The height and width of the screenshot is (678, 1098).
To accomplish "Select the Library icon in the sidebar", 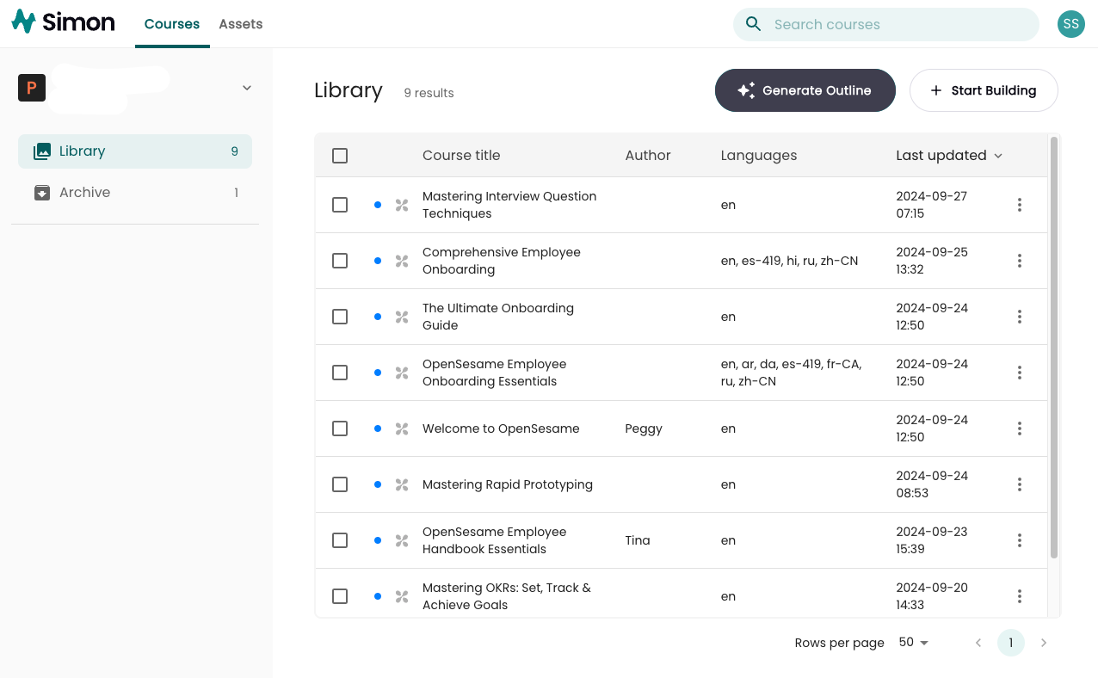I will click(41, 151).
